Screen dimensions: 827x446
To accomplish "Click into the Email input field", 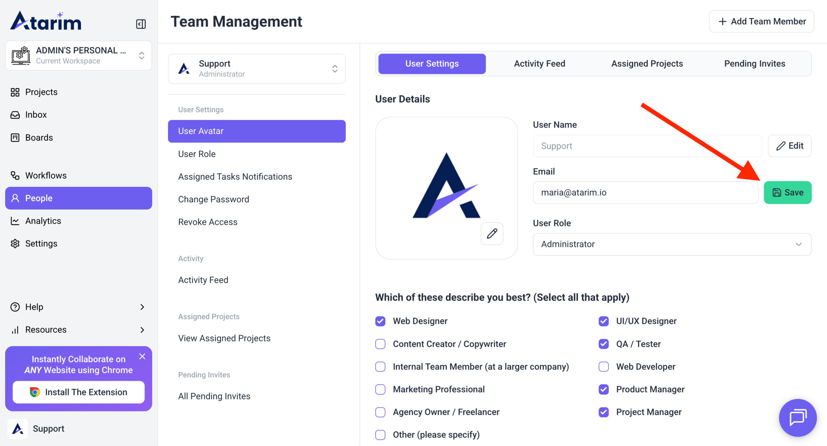I will [645, 192].
